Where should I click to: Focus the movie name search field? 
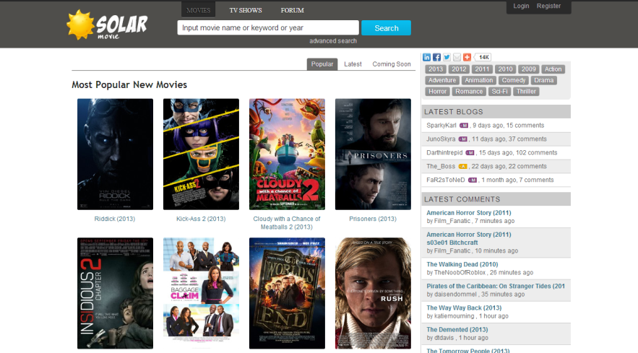coord(268,27)
